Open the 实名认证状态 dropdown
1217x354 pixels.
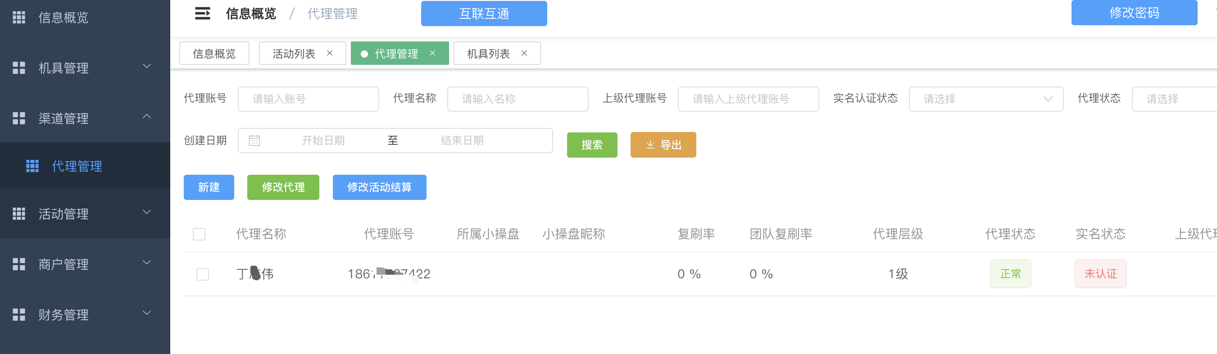pyautogui.click(x=985, y=99)
